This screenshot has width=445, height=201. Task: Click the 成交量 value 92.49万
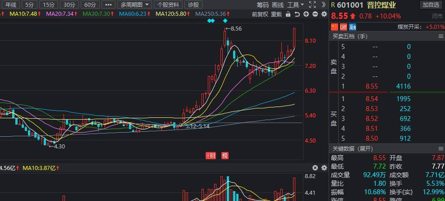375,175
